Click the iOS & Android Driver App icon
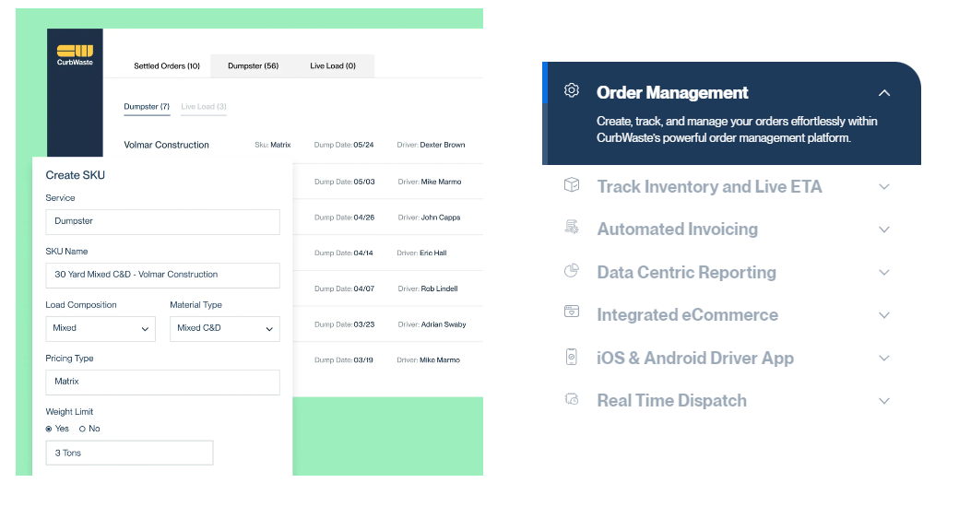 click(x=571, y=357)
